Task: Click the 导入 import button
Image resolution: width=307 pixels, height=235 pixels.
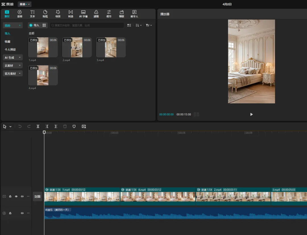Action: coord(34,25)
